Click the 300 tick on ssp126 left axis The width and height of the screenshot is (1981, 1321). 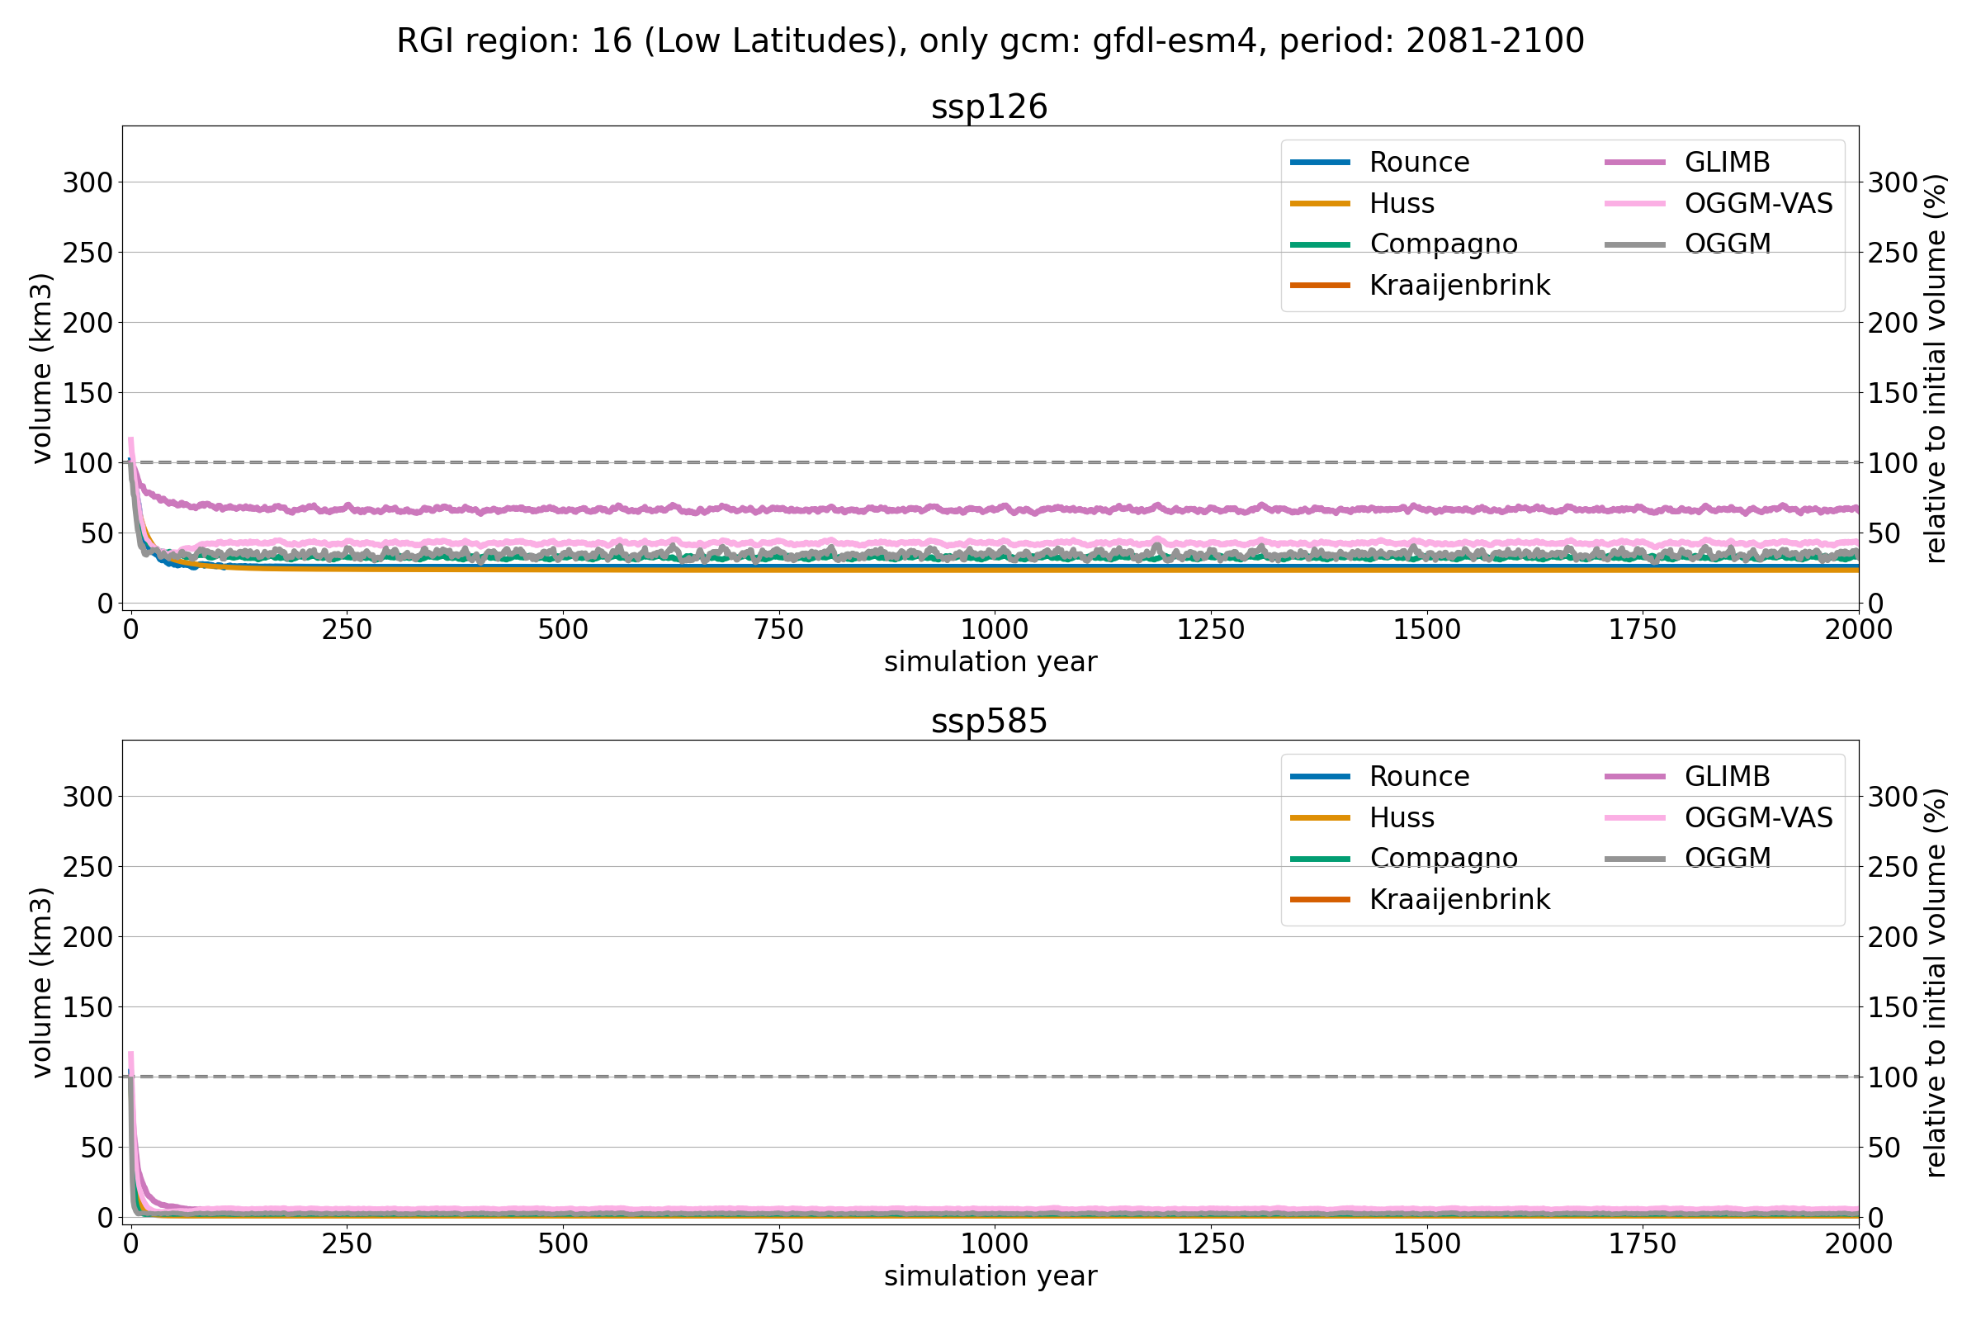(87, 182)
